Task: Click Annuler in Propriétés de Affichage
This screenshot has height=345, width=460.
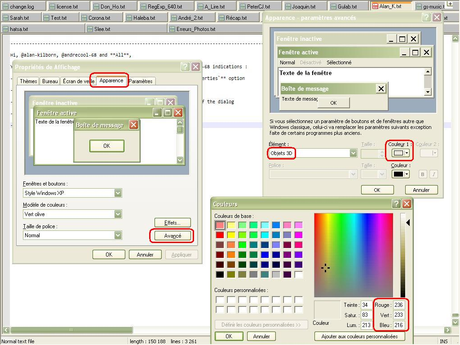Action: click(145, 254)
